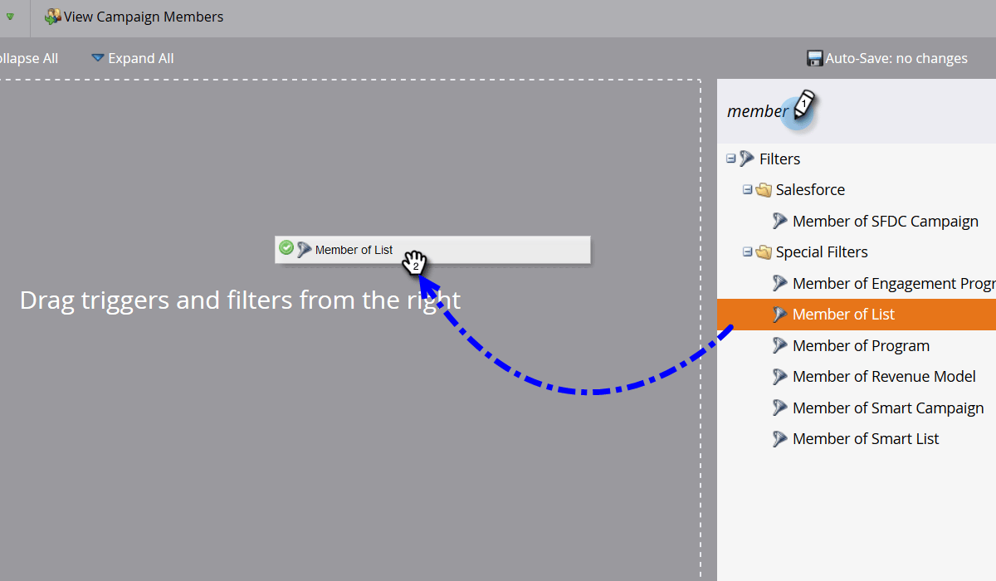Viewport: 996px width, 581px height.
Task: Click the funnel icon beside the Filters root node
Action: coord(747,159)
